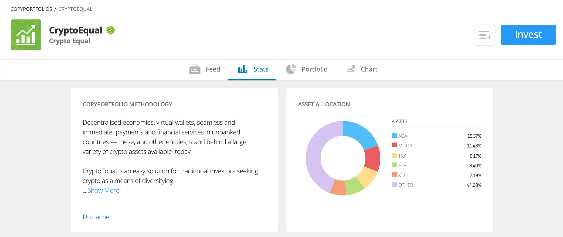
Task: Click the Portfolio pie-chart icon
Action: [291, 69]
